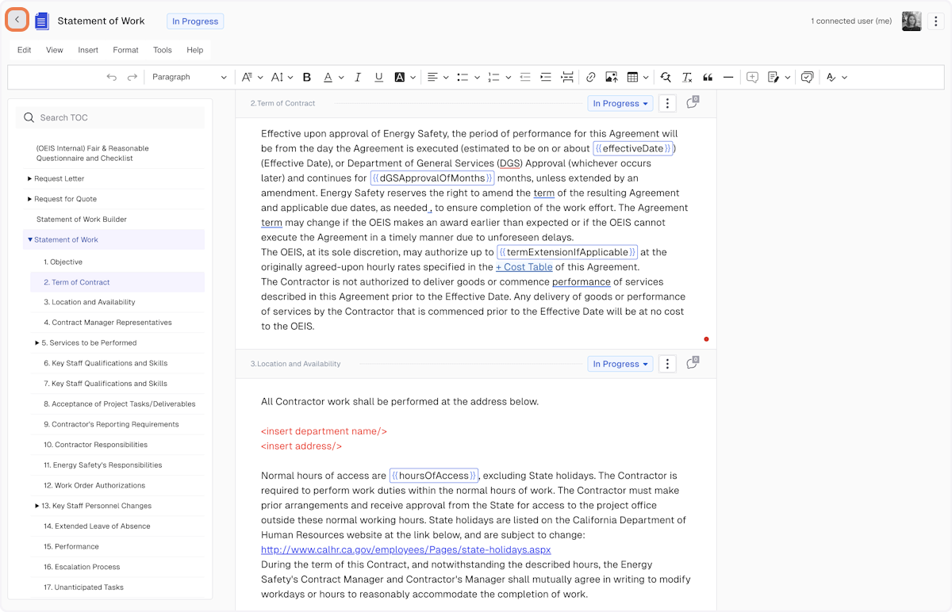Insert a horizontal line

point(728,77)
